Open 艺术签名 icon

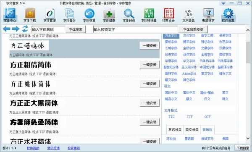coord(189,15)
